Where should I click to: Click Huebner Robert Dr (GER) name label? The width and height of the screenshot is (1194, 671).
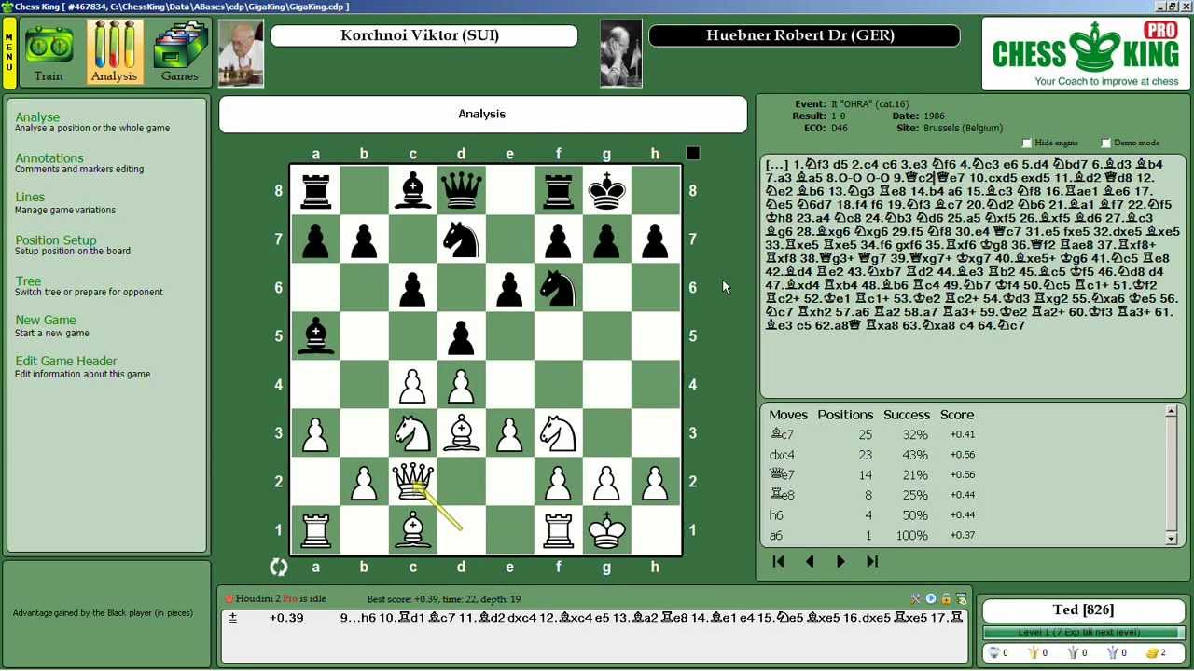(x=804, y=35)
